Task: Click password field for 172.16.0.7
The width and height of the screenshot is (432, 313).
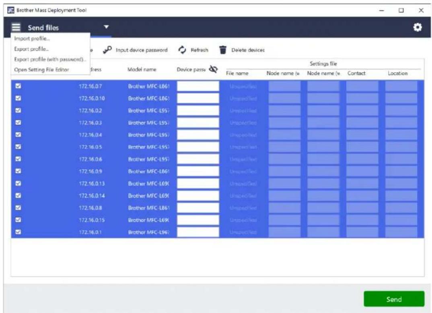Action: coord(198,86)
